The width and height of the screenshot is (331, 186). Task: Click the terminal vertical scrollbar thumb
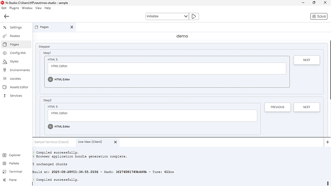(328, 183)
